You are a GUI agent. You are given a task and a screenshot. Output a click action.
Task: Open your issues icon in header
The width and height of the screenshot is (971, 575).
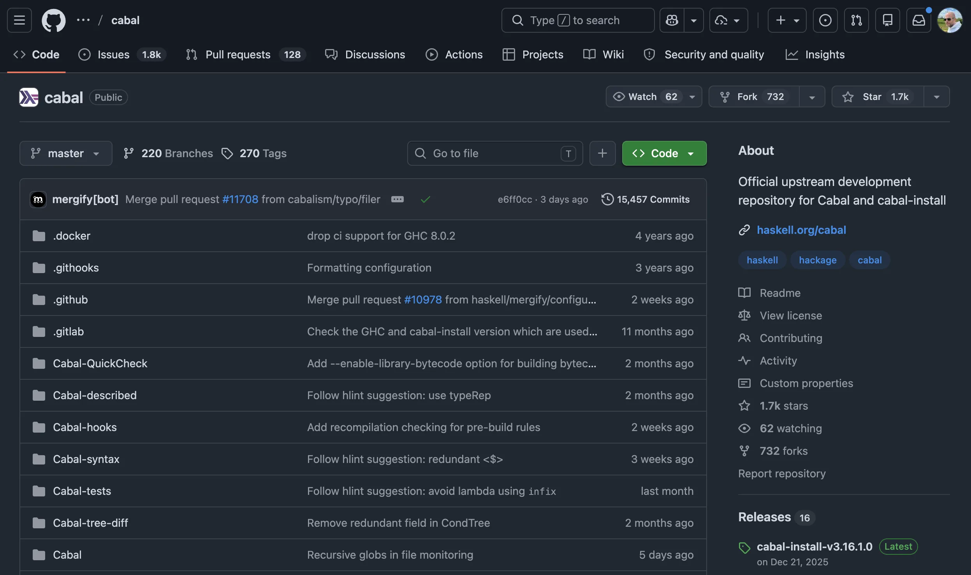825,20
